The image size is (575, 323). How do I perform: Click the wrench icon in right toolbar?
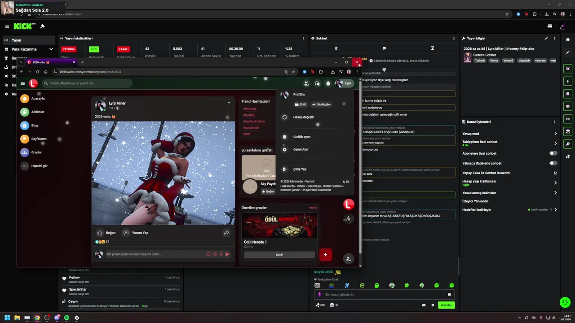pos(568,144)
